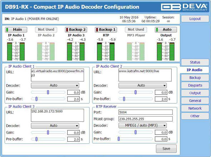Image resolution: width=211 pixels, height=157 pixels.
Task: Click the Output level meter
Action: (x=166, y=51)
